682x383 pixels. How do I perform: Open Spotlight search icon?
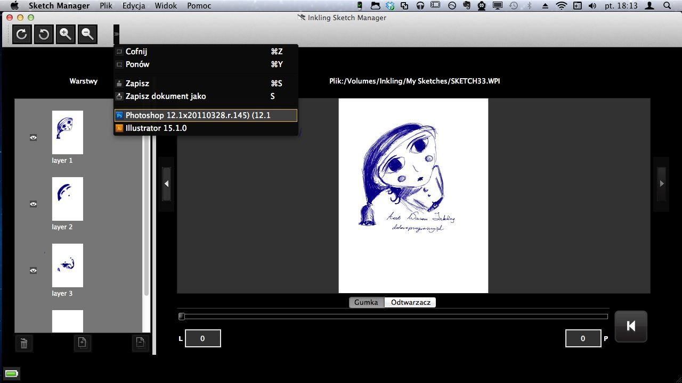coord(667,6)
